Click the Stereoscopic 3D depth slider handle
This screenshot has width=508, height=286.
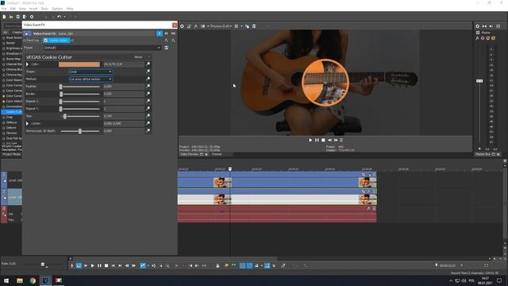point(80,131)
